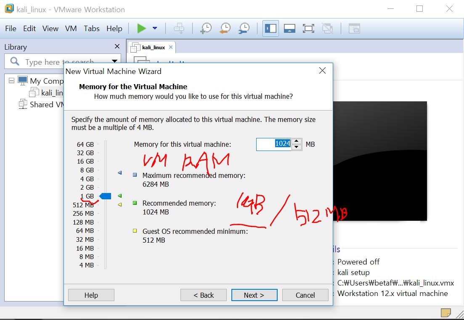Open the VM menu
This screenshot has height=320, width=464.
tap(71, 29)
